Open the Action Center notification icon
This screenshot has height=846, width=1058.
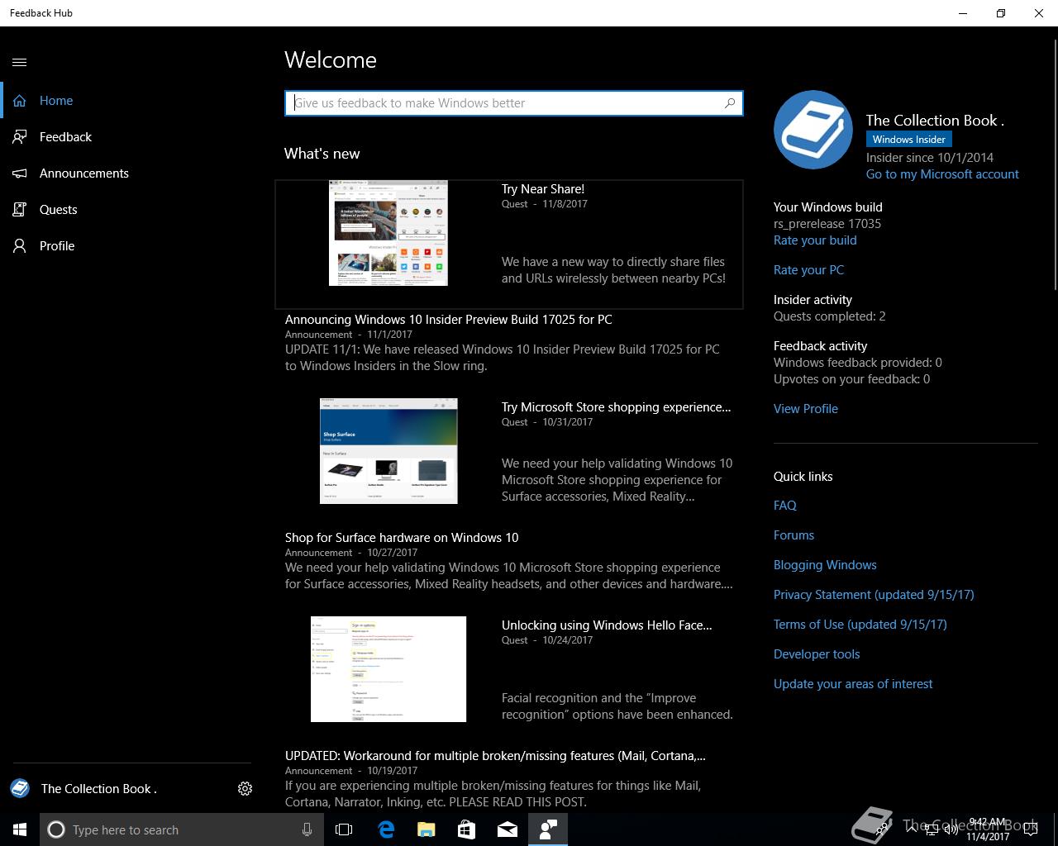pos(1030,829)
